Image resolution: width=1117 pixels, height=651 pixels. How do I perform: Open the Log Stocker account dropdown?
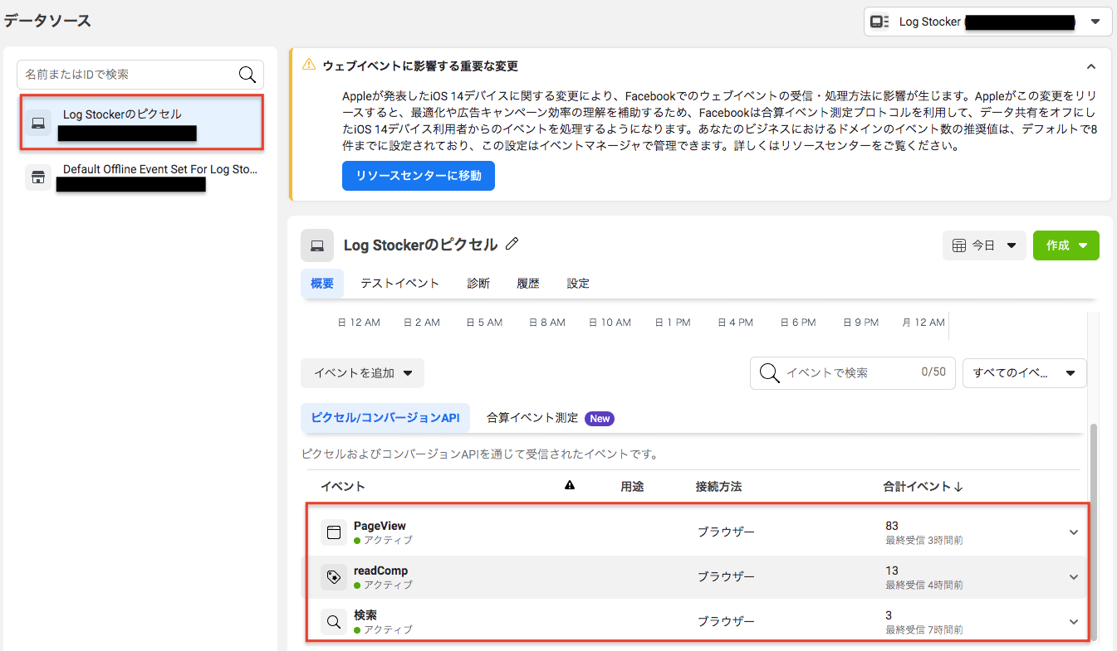pyautogui.click(x=988, y=22)
